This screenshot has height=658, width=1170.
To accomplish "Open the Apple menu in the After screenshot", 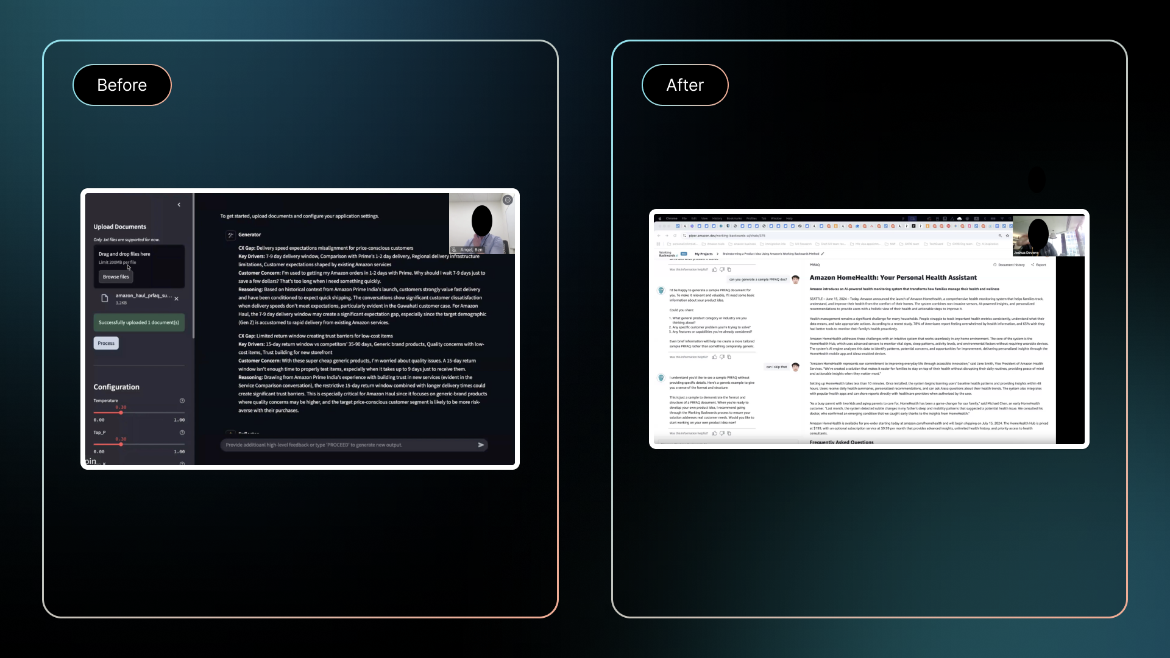I will point(659,218).
